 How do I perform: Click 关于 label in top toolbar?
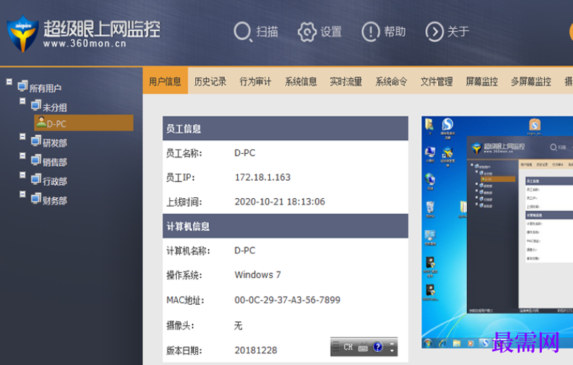tap(458, 32)
